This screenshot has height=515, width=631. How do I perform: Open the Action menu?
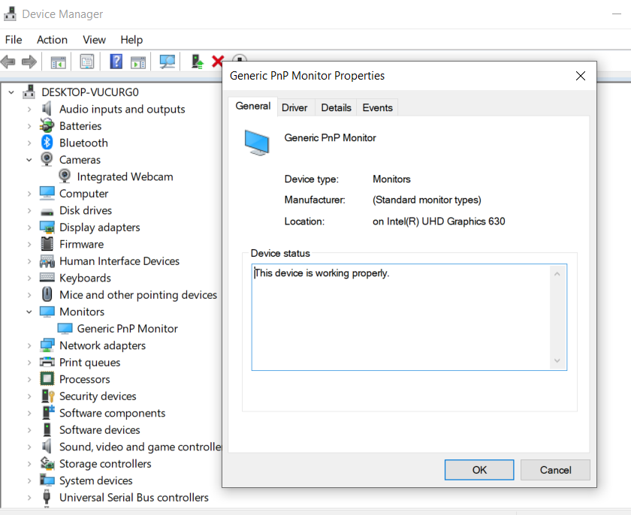[x=52, y=39]
